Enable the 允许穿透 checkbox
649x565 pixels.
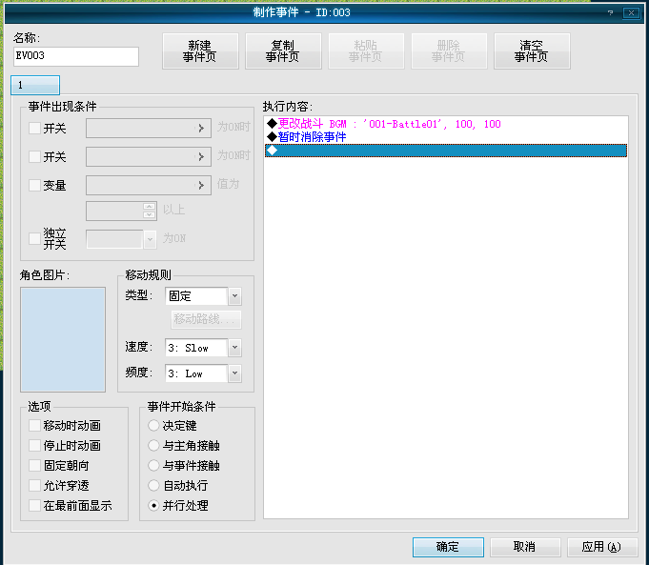click(34, 485)
